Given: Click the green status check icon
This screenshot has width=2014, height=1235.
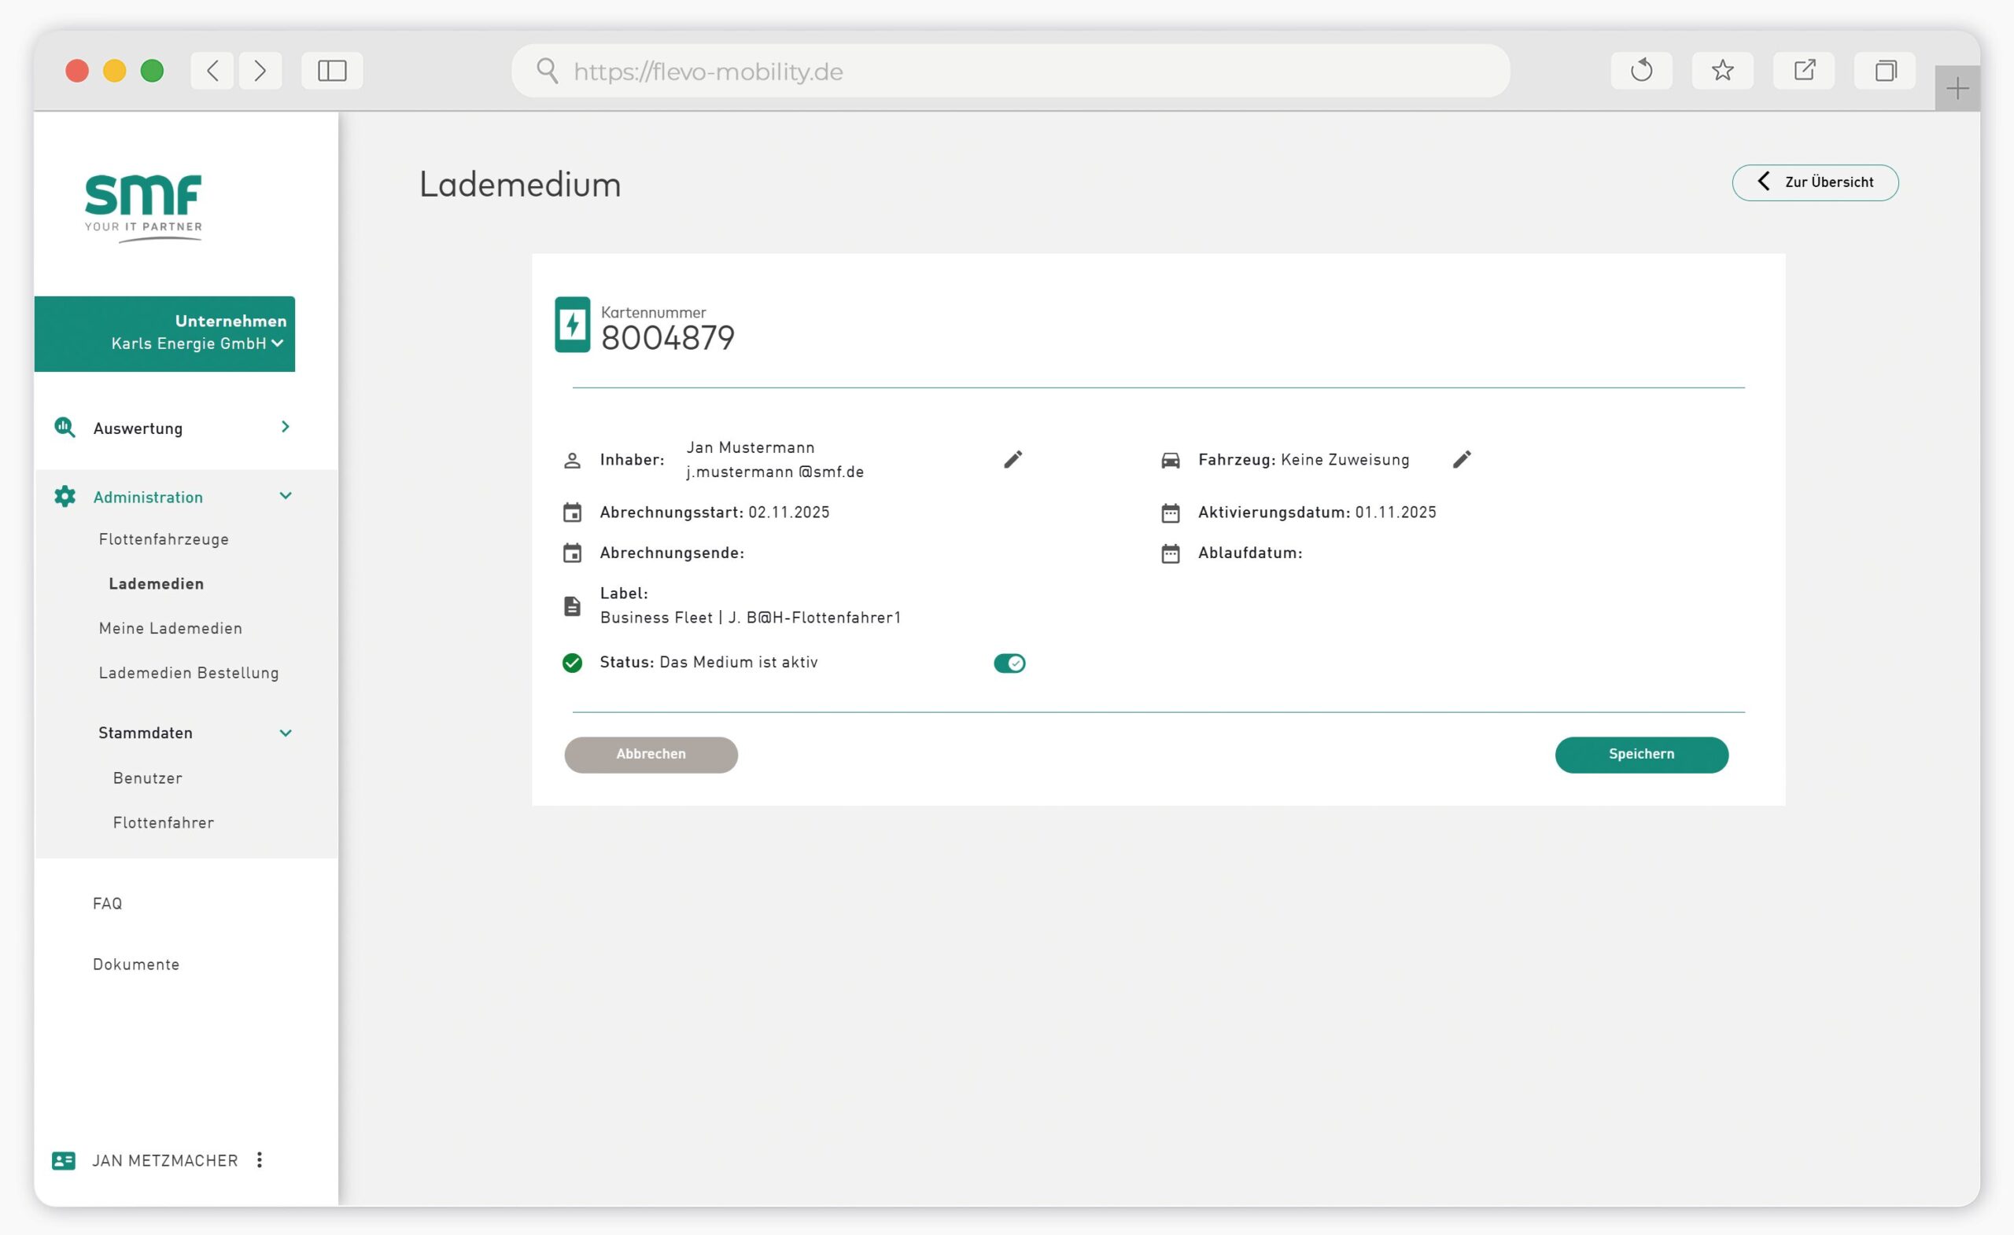Looking at the screenshot, I should click(572, 663).
